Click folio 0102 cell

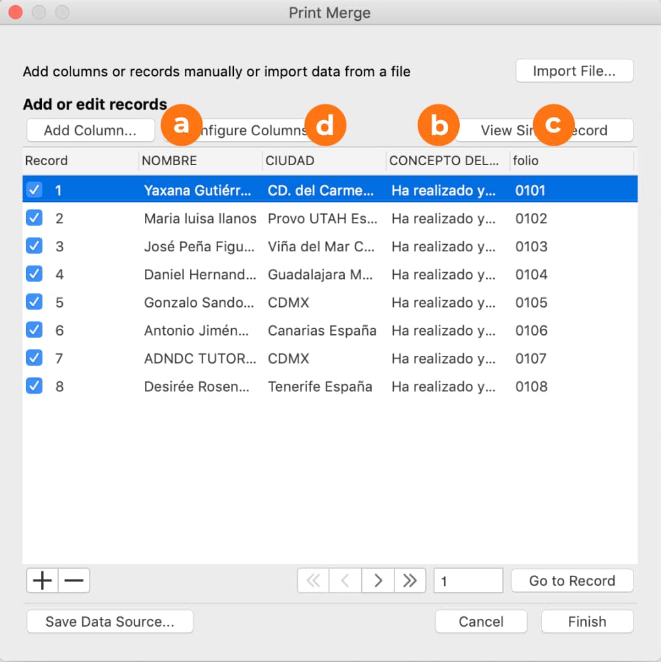click(531, 218)
